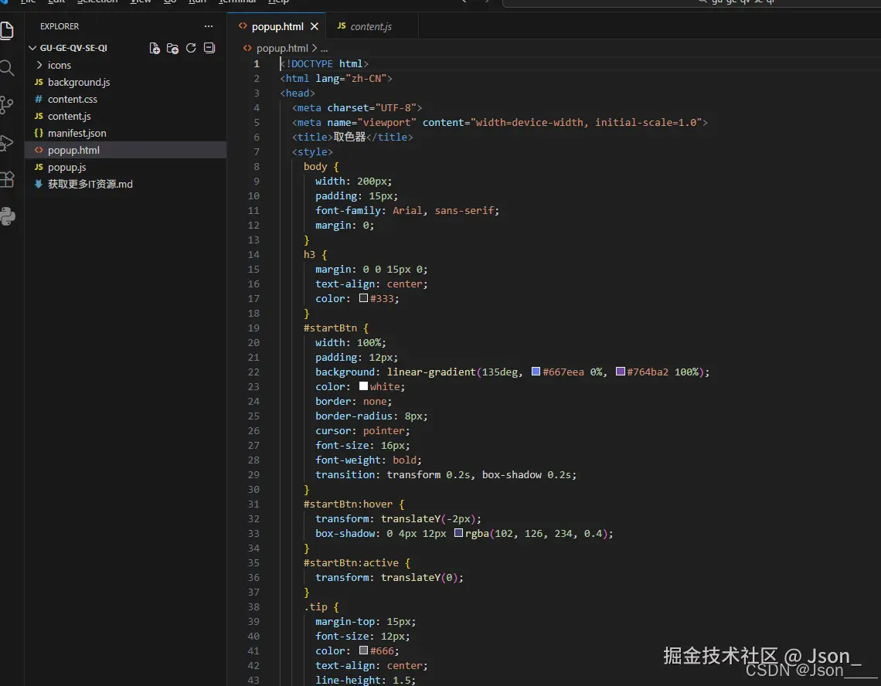Click the #startBtn:hover selector
This screenshot has height=686, width=881.
coord(348,504)
